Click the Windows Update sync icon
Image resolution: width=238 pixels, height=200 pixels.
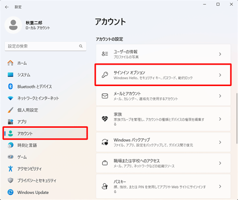coord(10,192)
